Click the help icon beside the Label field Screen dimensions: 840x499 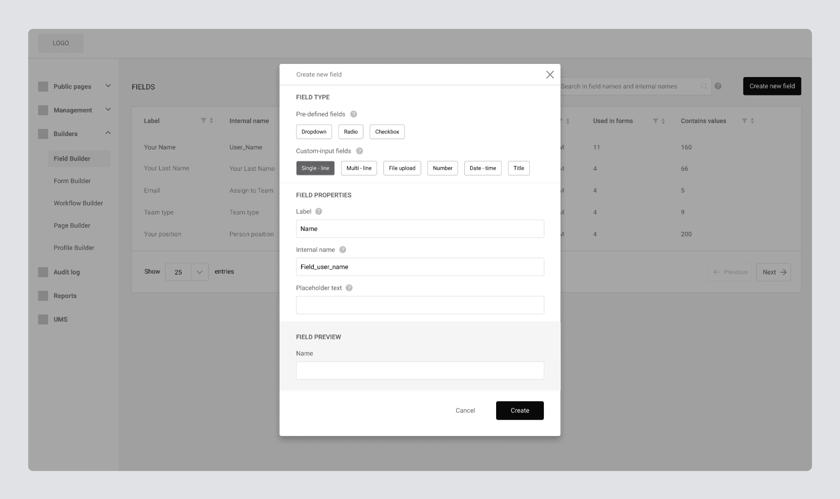pos(318,211)
